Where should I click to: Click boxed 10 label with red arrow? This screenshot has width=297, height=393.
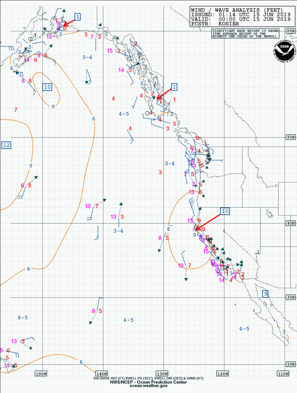pyautogui.click(x=225, y=211)
